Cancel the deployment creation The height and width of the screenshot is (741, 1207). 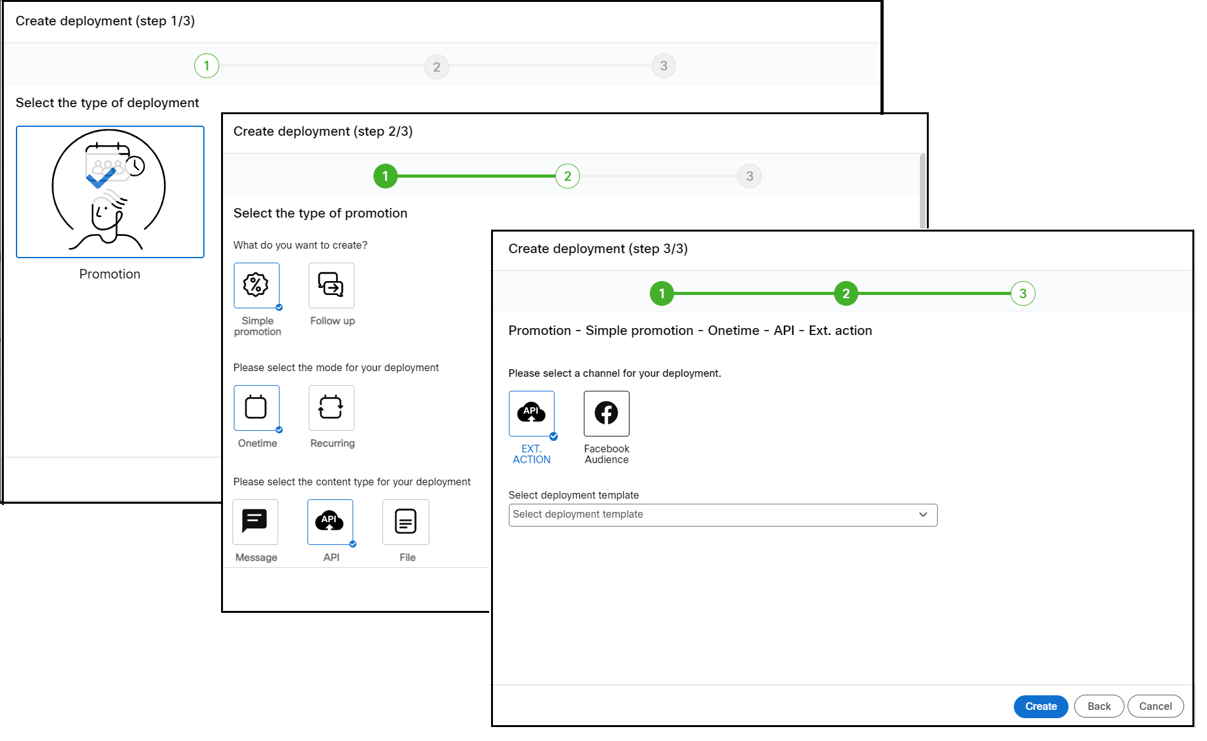tap(1155, 706)
